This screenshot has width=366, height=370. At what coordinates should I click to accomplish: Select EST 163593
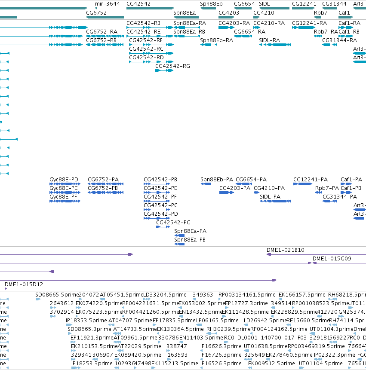tap(178, 355)
